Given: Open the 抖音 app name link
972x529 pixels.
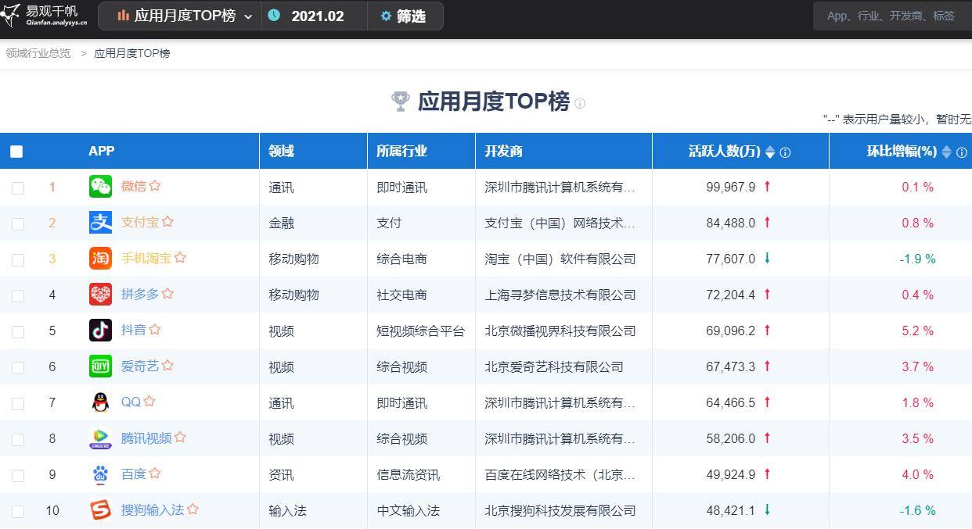Looking at the screenshot, I should coord(133,330).
